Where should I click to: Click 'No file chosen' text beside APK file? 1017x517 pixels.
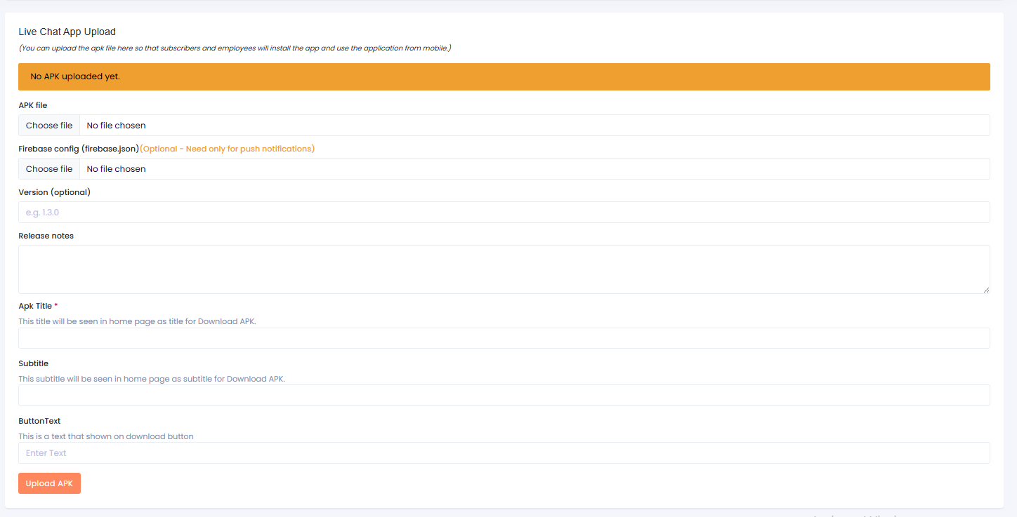(x=117, y=126)
